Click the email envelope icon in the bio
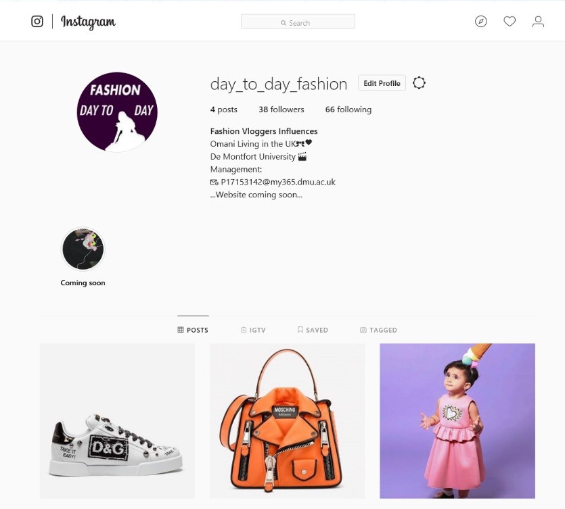 coord(214,182)
